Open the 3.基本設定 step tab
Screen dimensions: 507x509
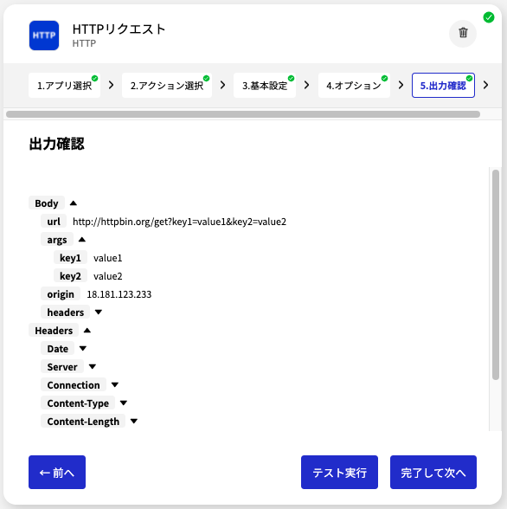pyautogui.click(x=265, y=86)
